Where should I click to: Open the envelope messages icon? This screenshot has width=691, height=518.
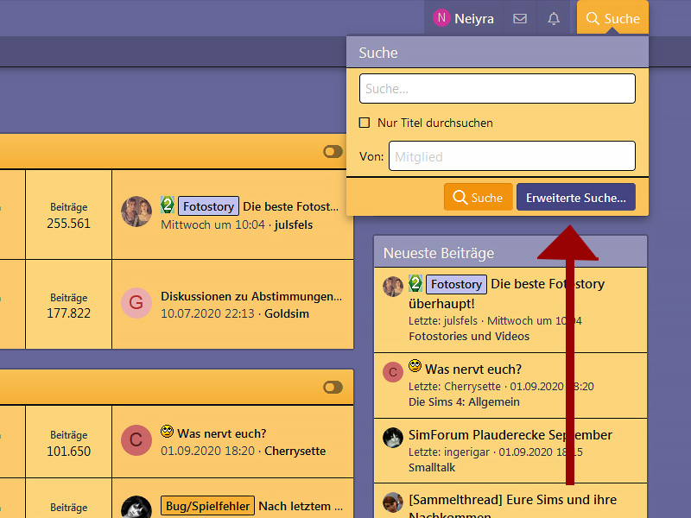click(520, 18)
